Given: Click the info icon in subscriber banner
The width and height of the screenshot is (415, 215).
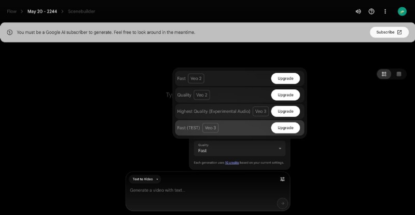Looking at the screenshot, I should pyautogui.click(x=9, y=32).
